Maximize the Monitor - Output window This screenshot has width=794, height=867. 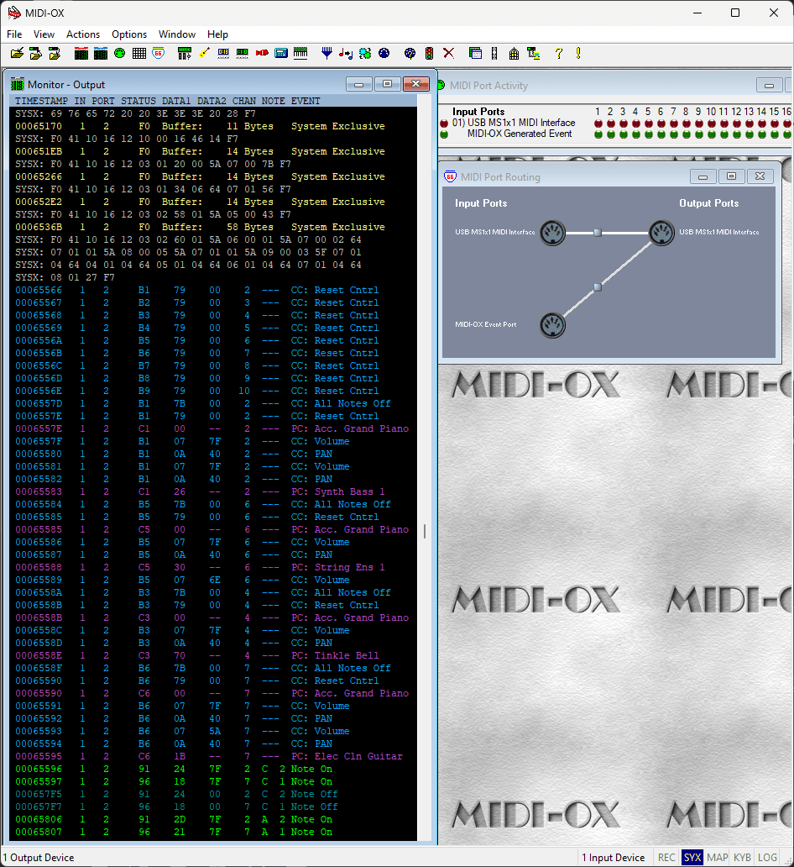[x=387, y=84]
